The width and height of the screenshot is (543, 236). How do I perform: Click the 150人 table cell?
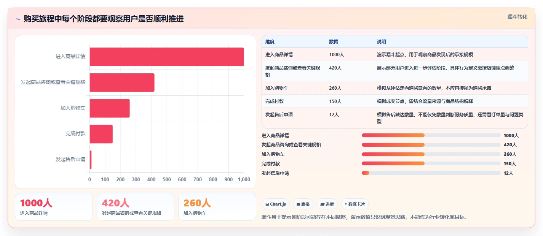(x=335, y=101)
